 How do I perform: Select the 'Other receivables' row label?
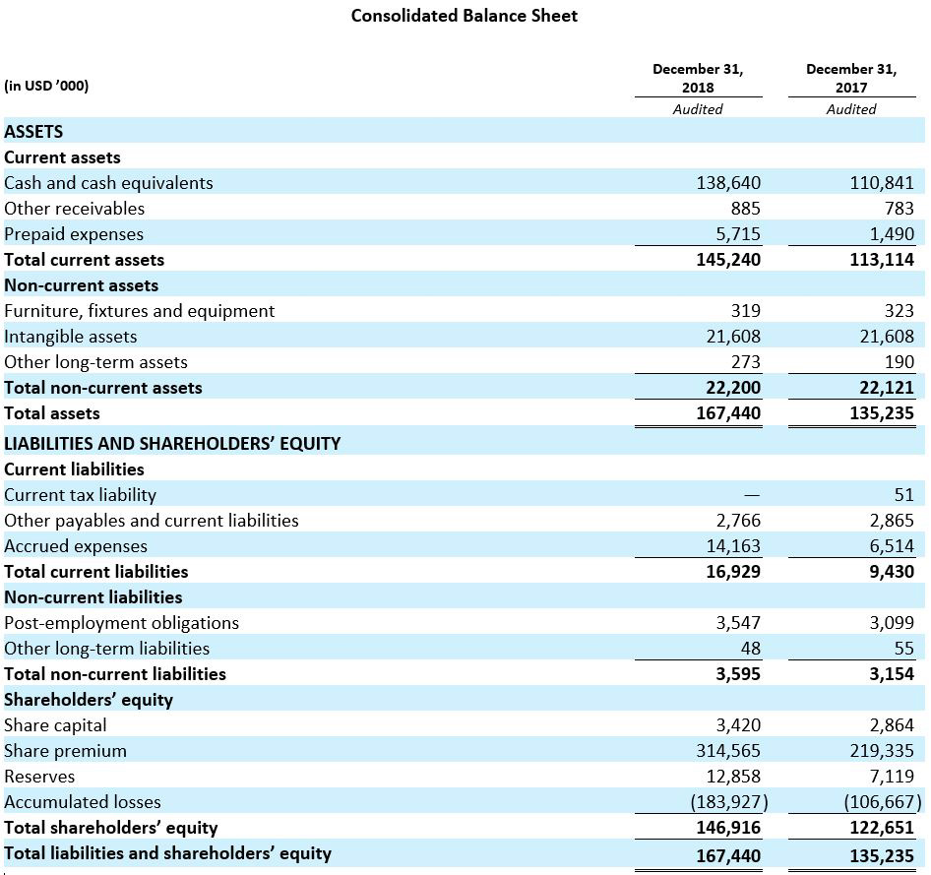[x=74, y=209]
